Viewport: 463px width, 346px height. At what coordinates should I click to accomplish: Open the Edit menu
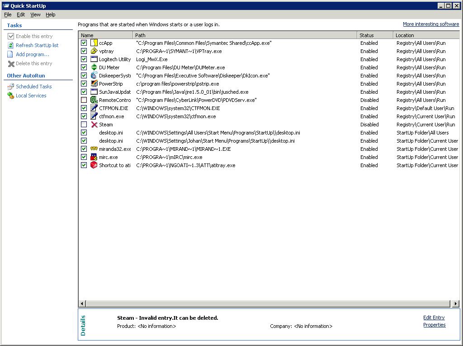click(x=21, y=14)
